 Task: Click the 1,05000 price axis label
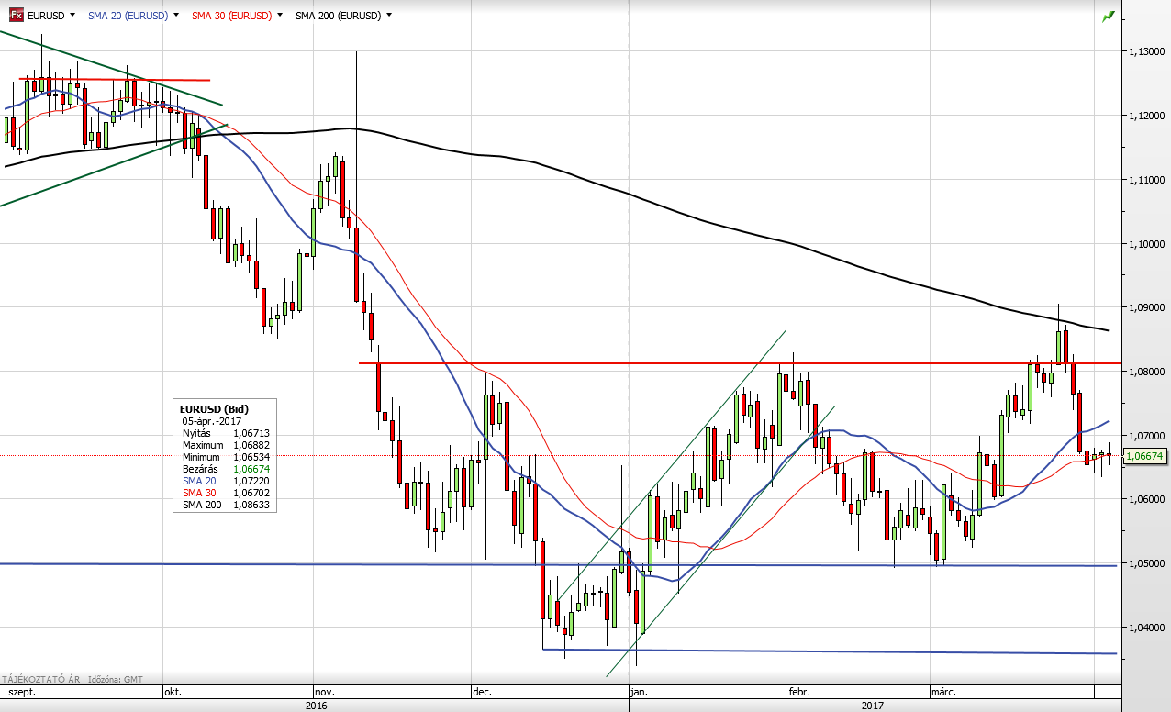click(x=1149, y=564)
